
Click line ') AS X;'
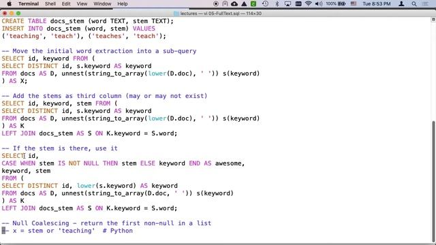(x=14, y=81)
